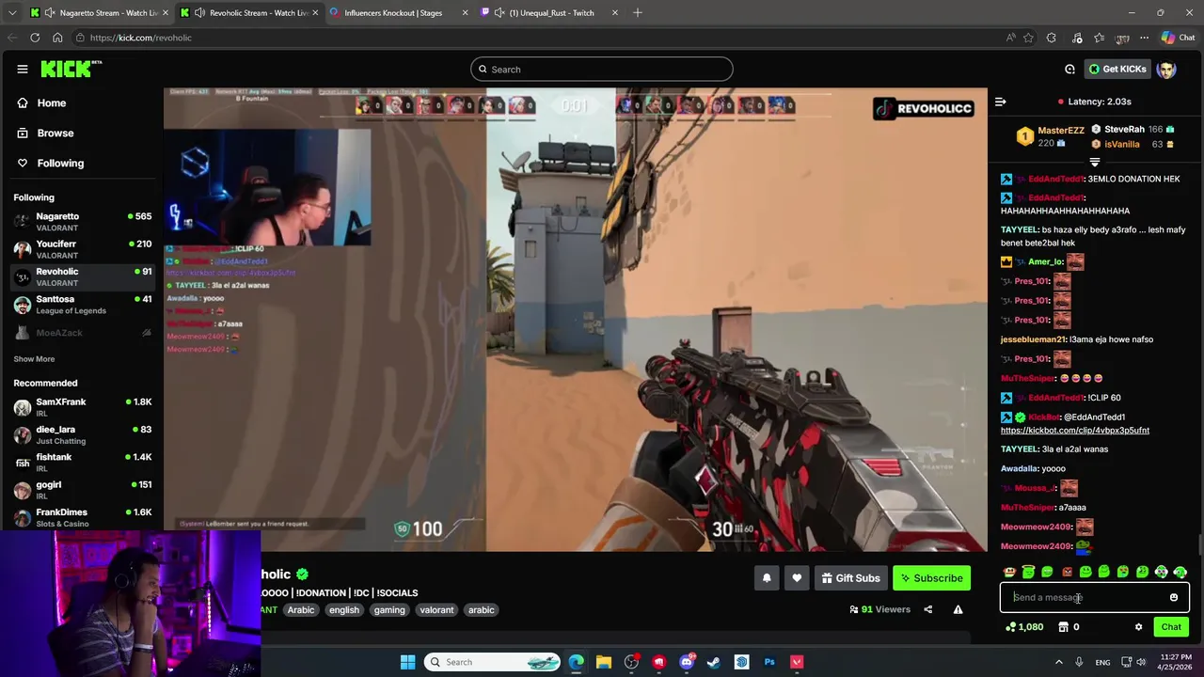Screen dimensions: 1204x677
Task: Click the browser address bar URL
Action: 141,38
